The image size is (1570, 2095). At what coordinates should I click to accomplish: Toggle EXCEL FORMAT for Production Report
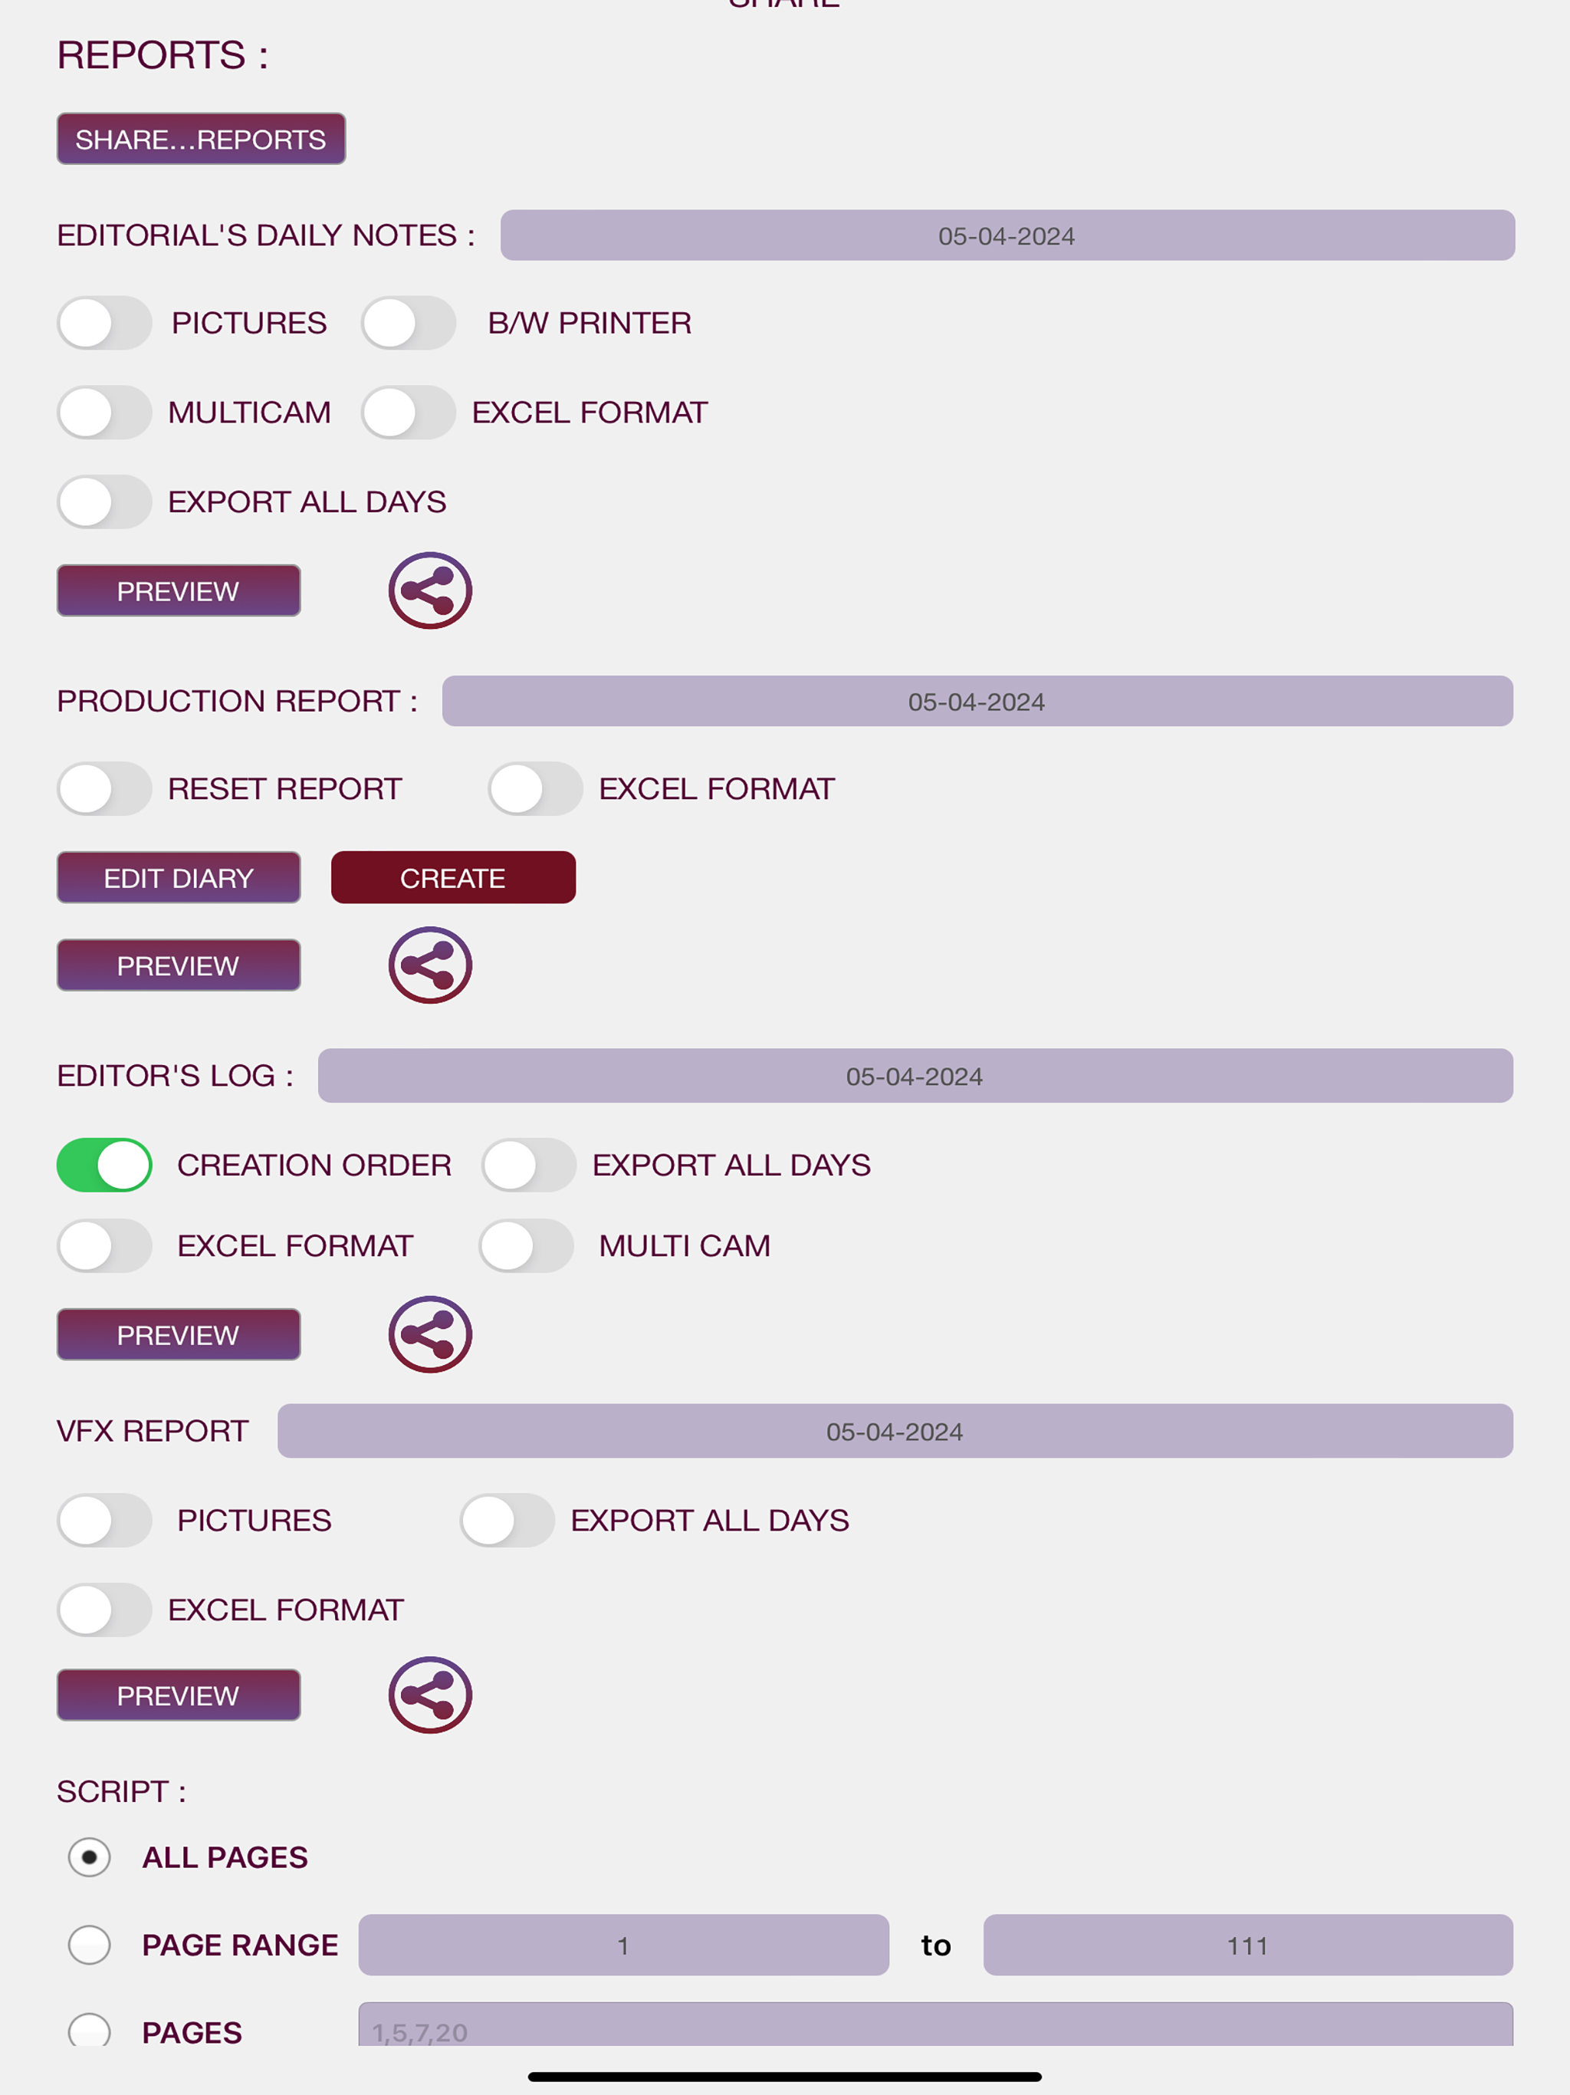pyautogui.click(x=535, y=788)
